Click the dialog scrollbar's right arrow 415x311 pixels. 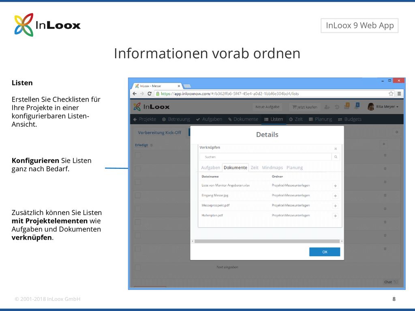(x=341, y=241)
